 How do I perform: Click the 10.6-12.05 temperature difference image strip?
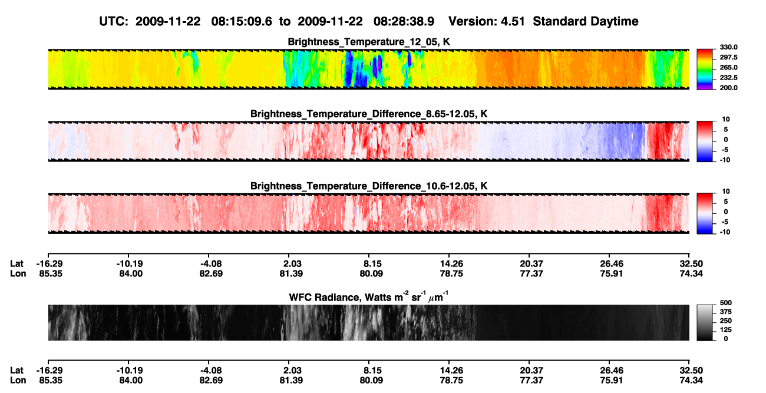pyautogui.click(x=368, y=213)
